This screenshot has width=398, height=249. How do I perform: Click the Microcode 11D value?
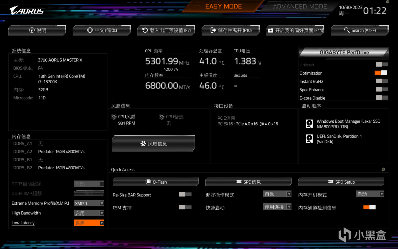pos(42,98)
